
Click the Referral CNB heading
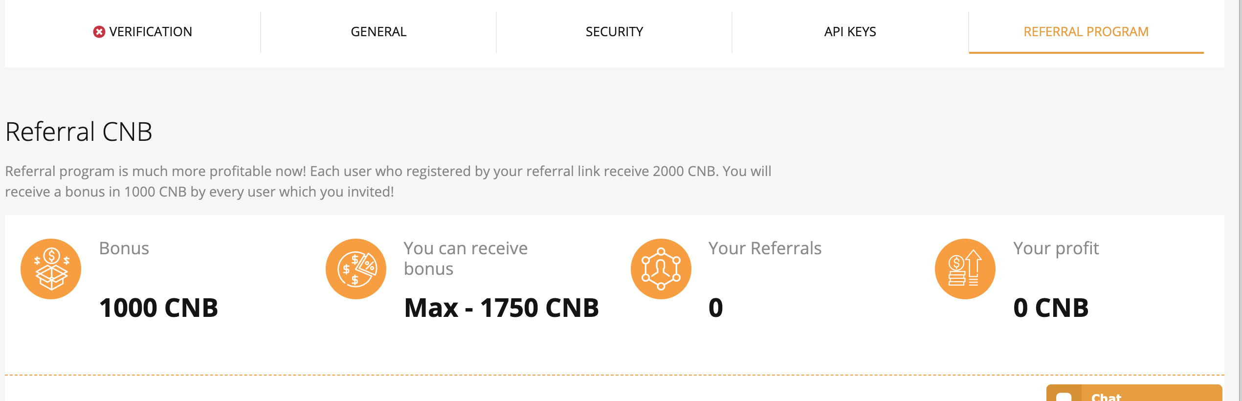coord(79,132)
